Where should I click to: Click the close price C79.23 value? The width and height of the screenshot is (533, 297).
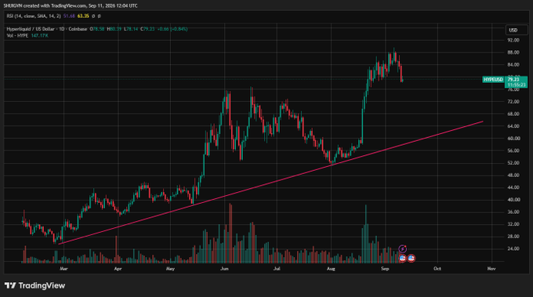147,29
